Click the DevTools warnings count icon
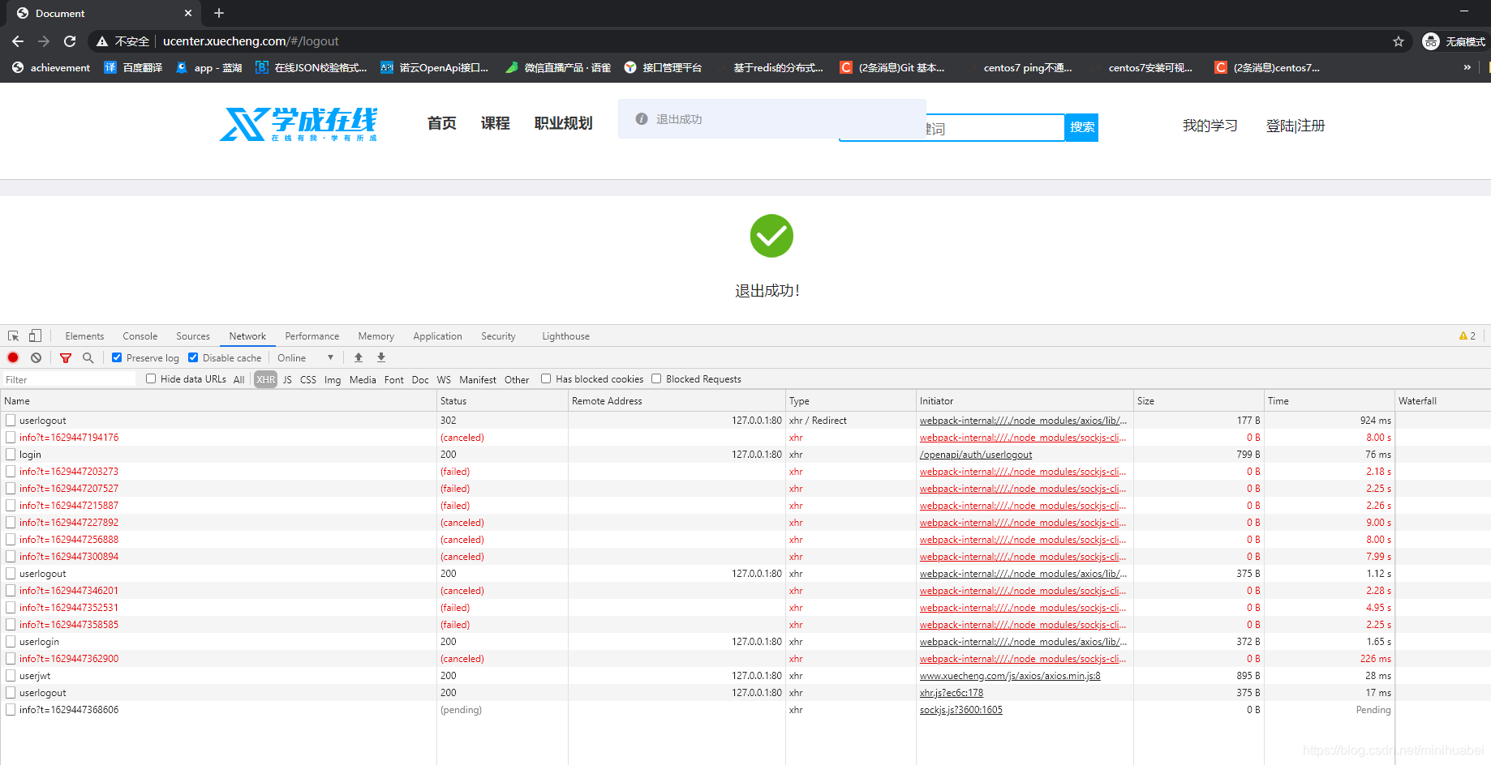Viewport: 1491px width, 765px height. coord(1467,335)
